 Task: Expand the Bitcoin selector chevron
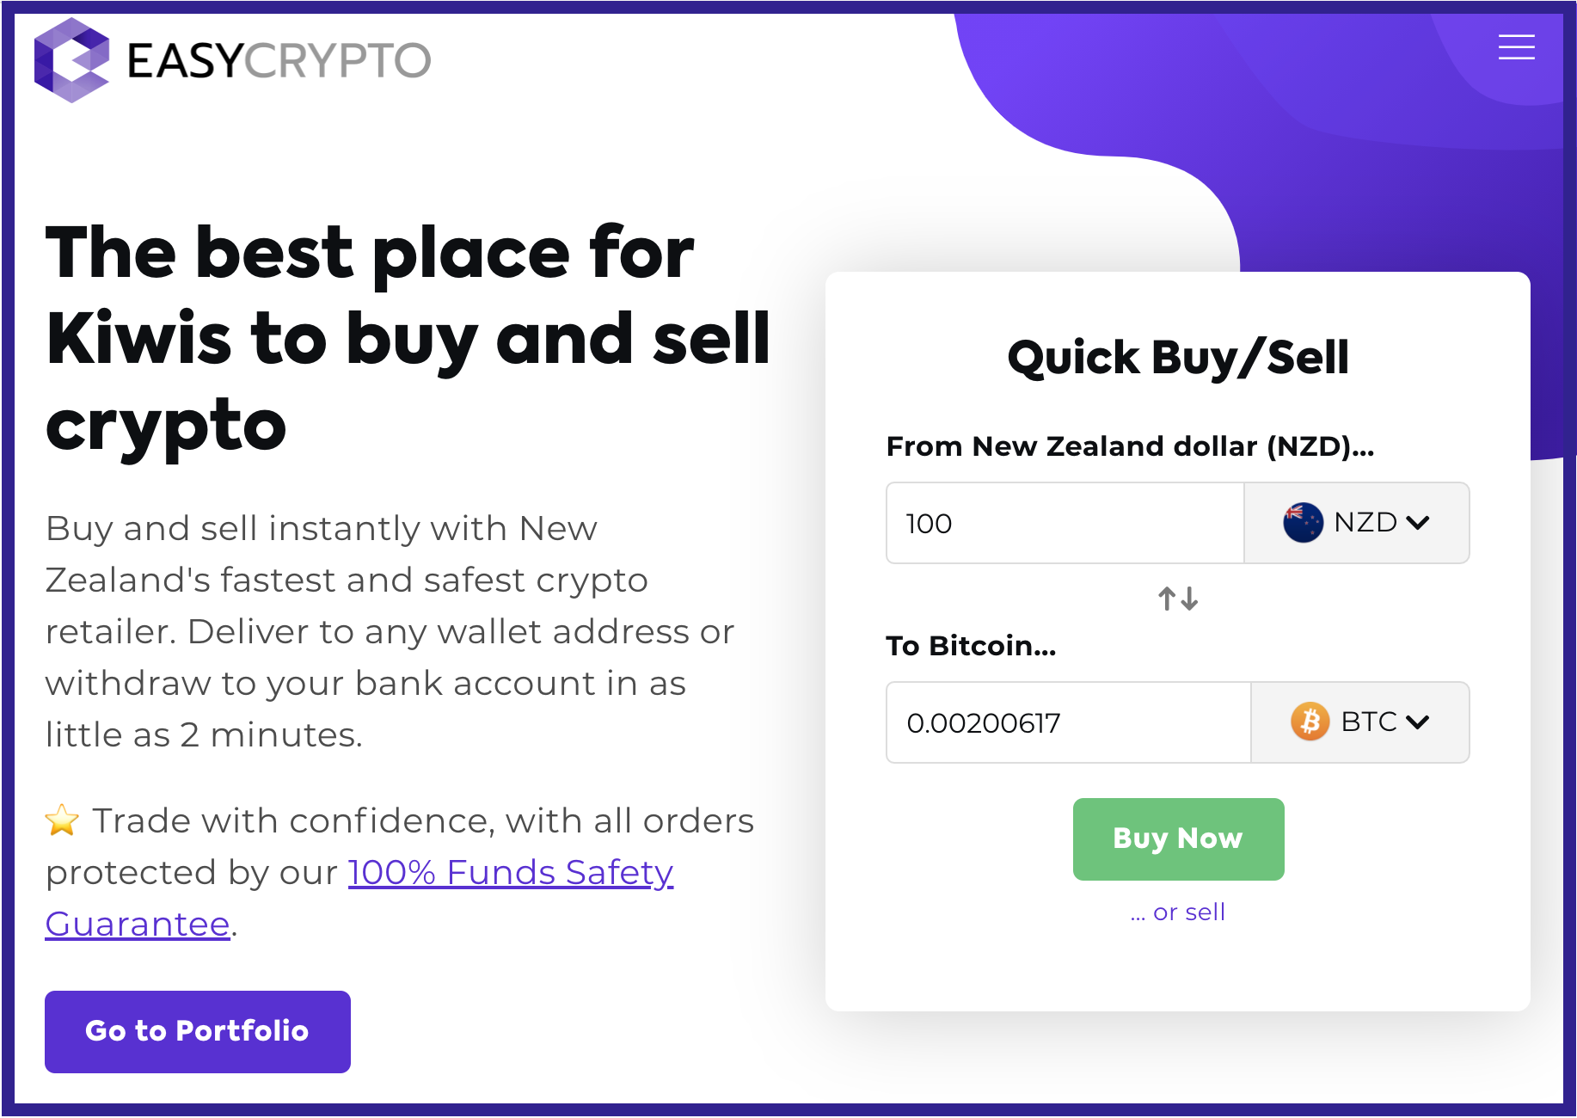tap(1418, 722)
